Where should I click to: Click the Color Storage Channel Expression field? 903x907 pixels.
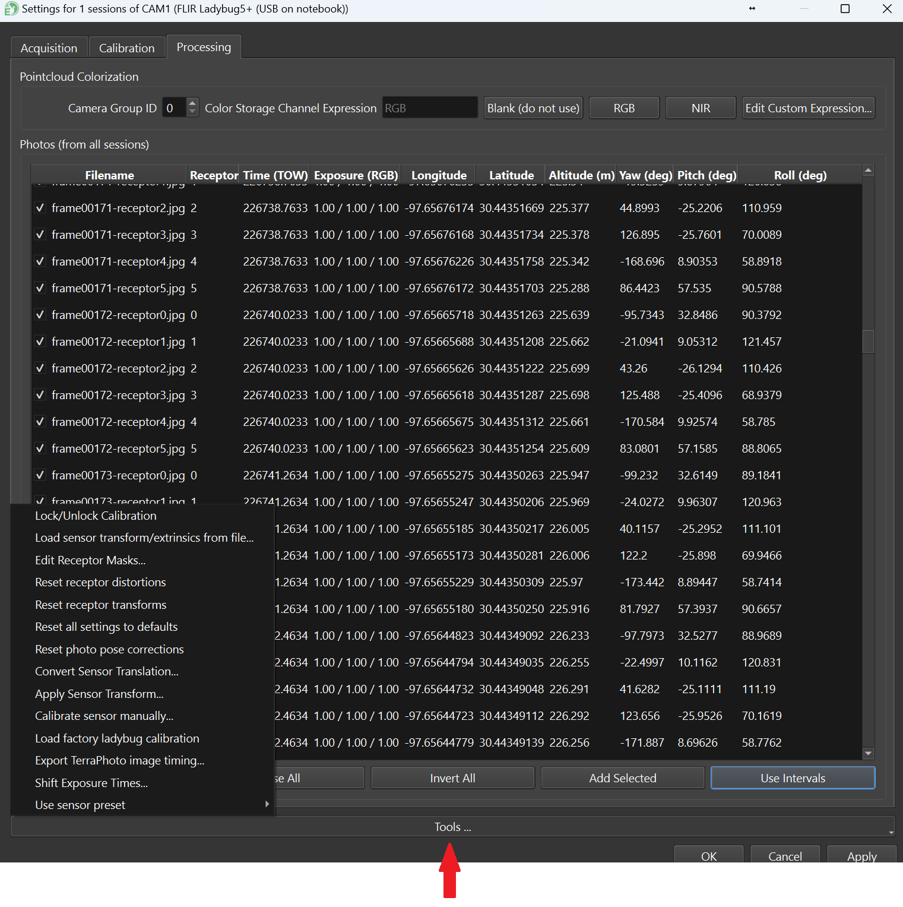[x=429, y=108]
